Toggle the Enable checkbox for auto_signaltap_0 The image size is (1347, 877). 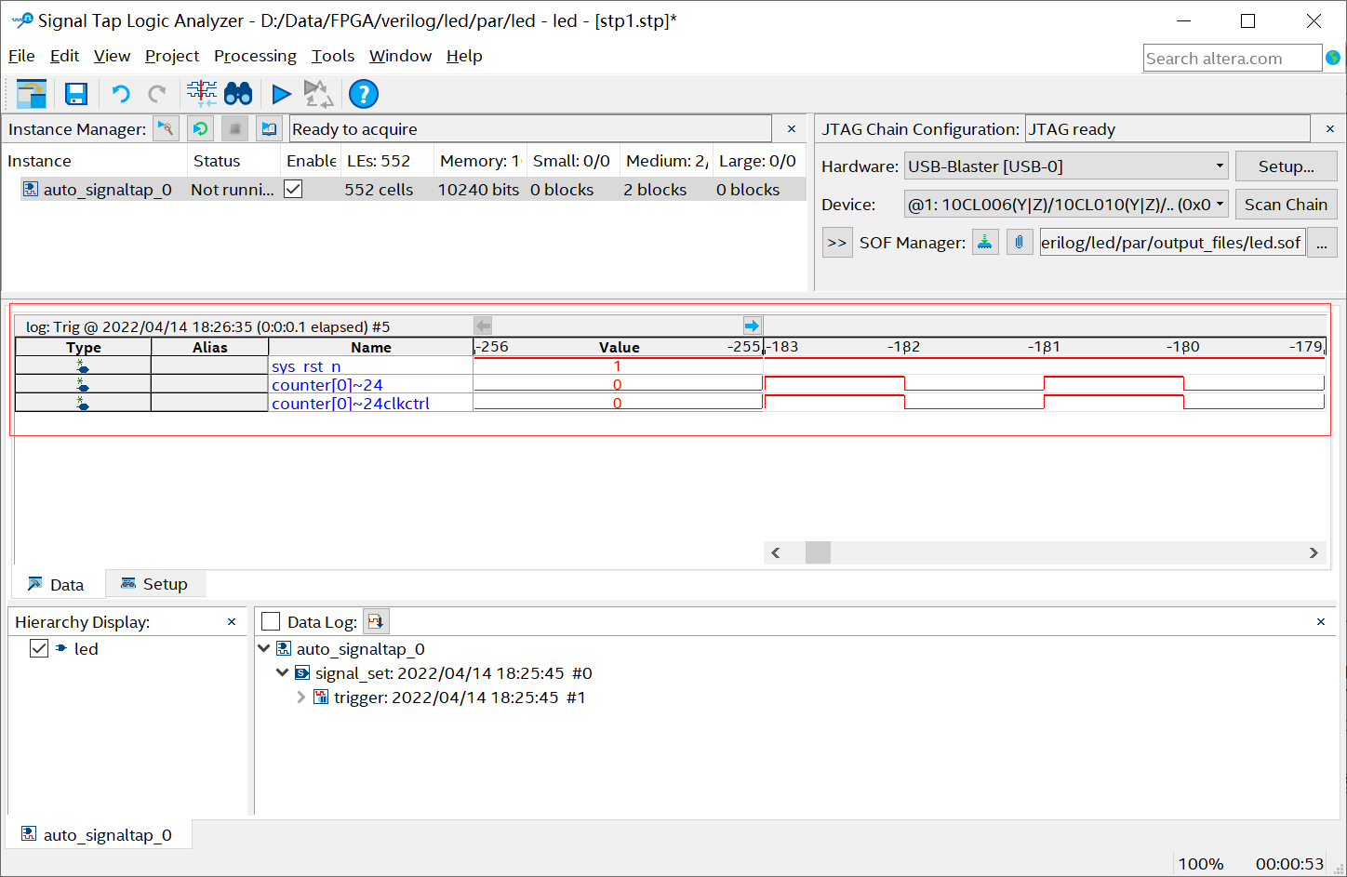(293, 189)
